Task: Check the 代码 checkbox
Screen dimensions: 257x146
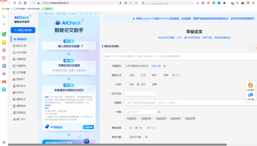Action: 127,75
